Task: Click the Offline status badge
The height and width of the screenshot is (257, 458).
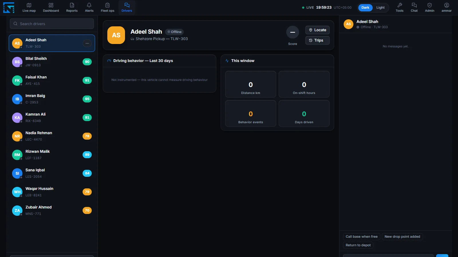Action: click(174, 32)
